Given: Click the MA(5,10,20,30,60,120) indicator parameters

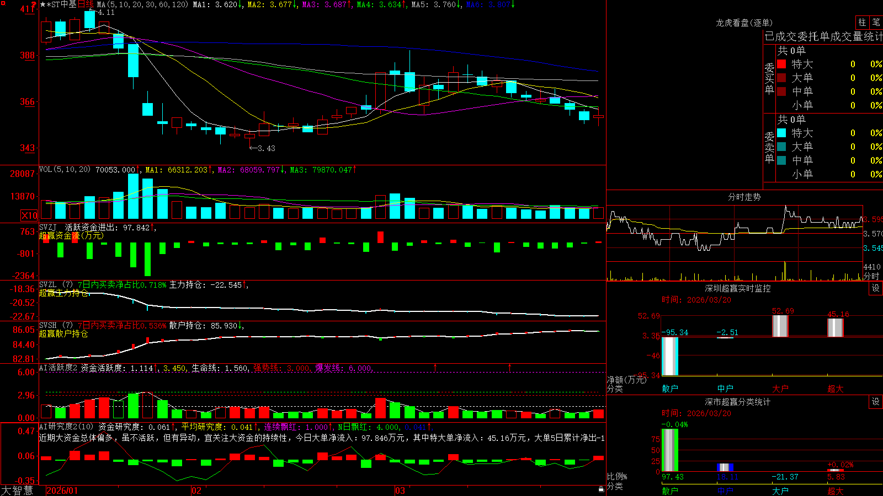Looking at the screenshot, I should [x=142, y=4].
